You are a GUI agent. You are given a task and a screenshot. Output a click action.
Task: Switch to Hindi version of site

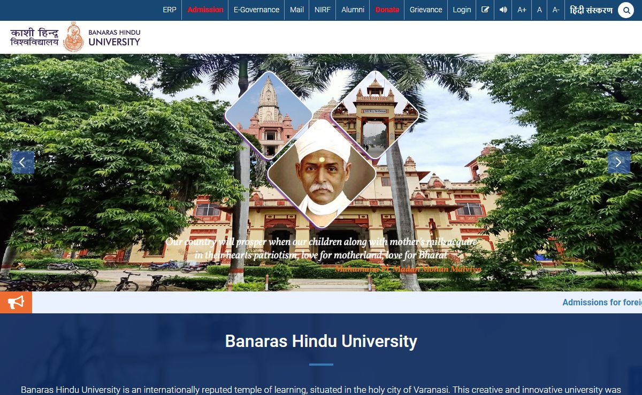pos(591,10)
